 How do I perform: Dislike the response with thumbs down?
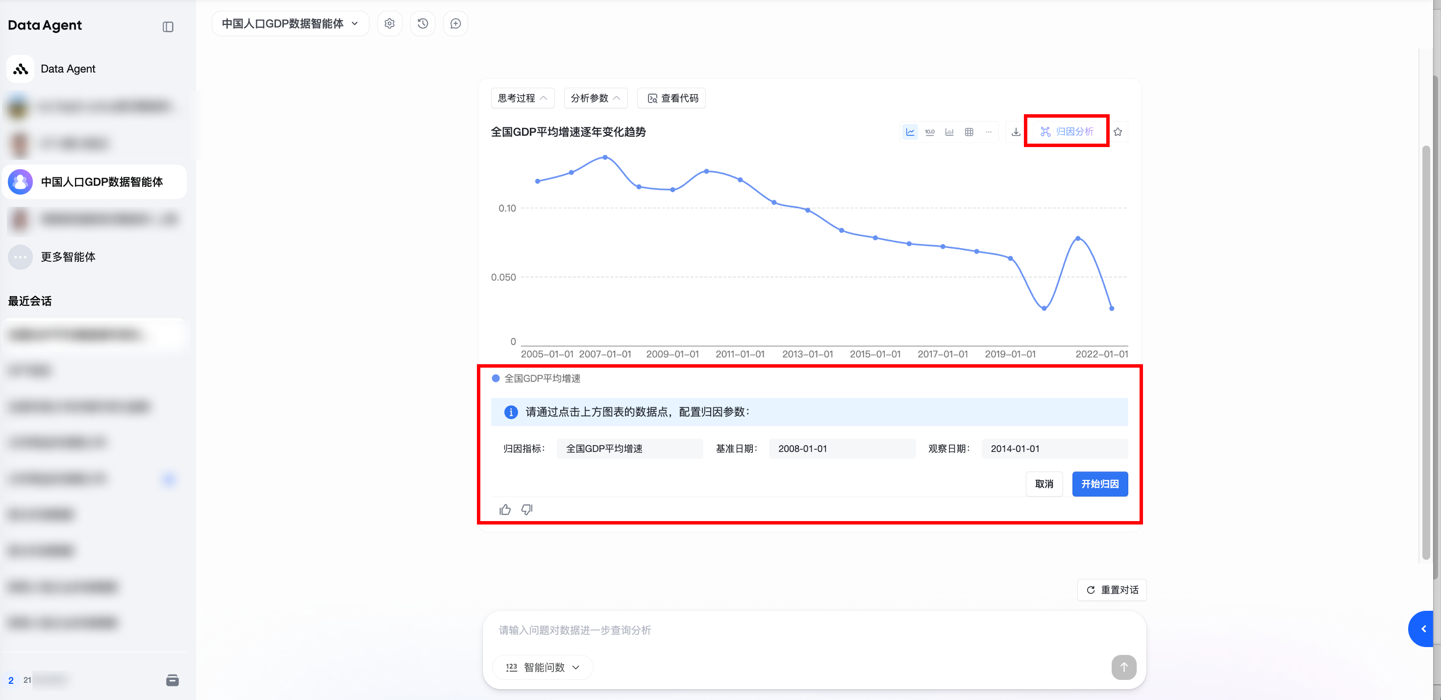point(527,509)
